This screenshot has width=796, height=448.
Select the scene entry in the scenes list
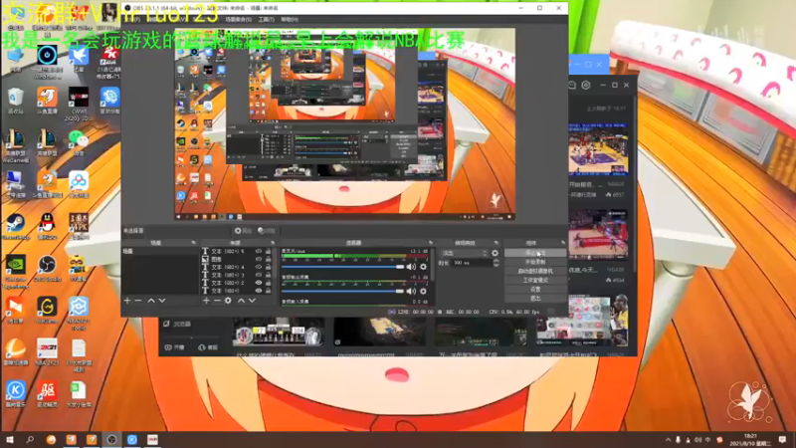coord(160,252)
